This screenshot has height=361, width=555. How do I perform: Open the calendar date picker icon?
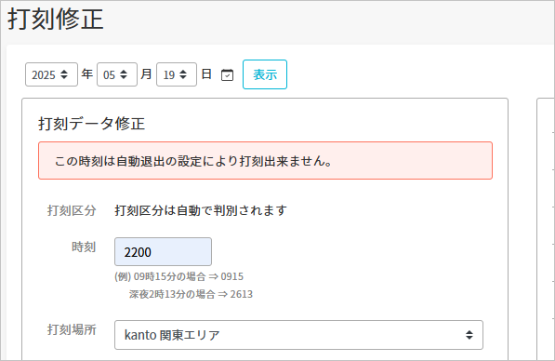[x=227, y=74]
